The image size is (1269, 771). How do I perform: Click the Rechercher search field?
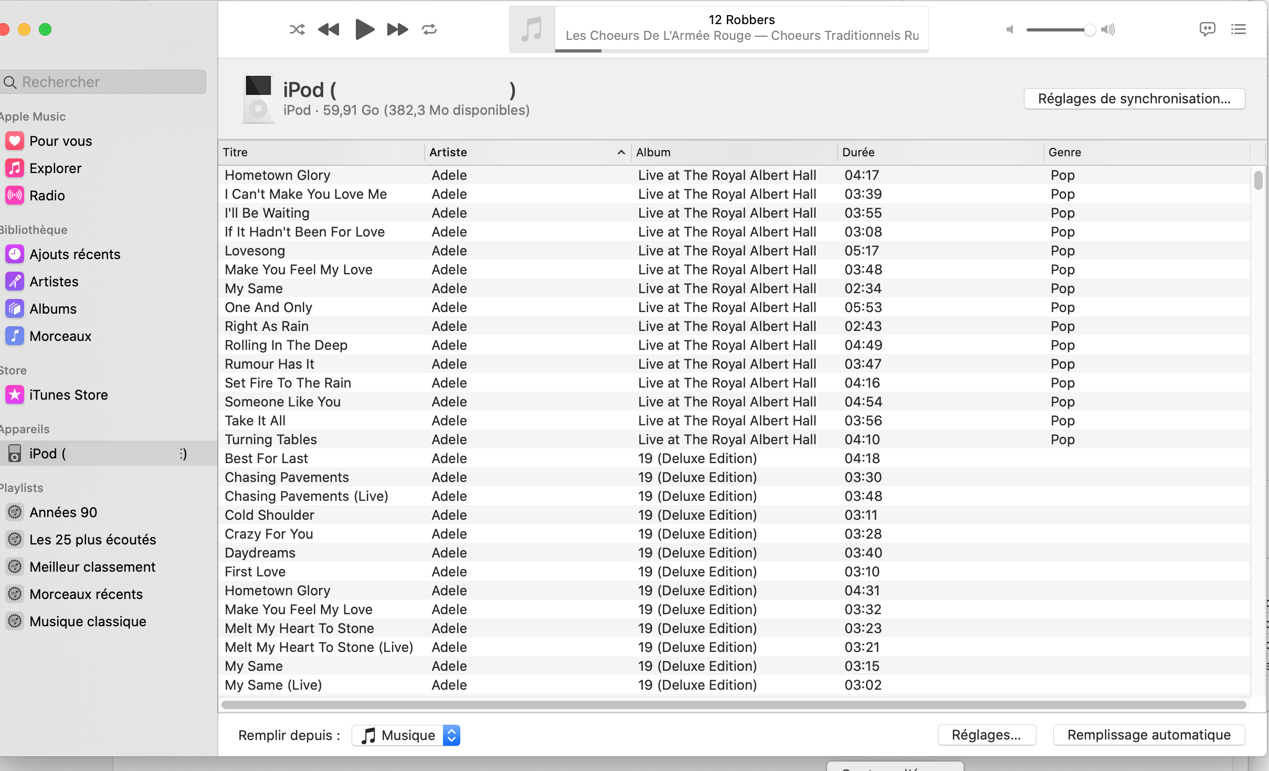pyautogui.click(x=105, y=82)
